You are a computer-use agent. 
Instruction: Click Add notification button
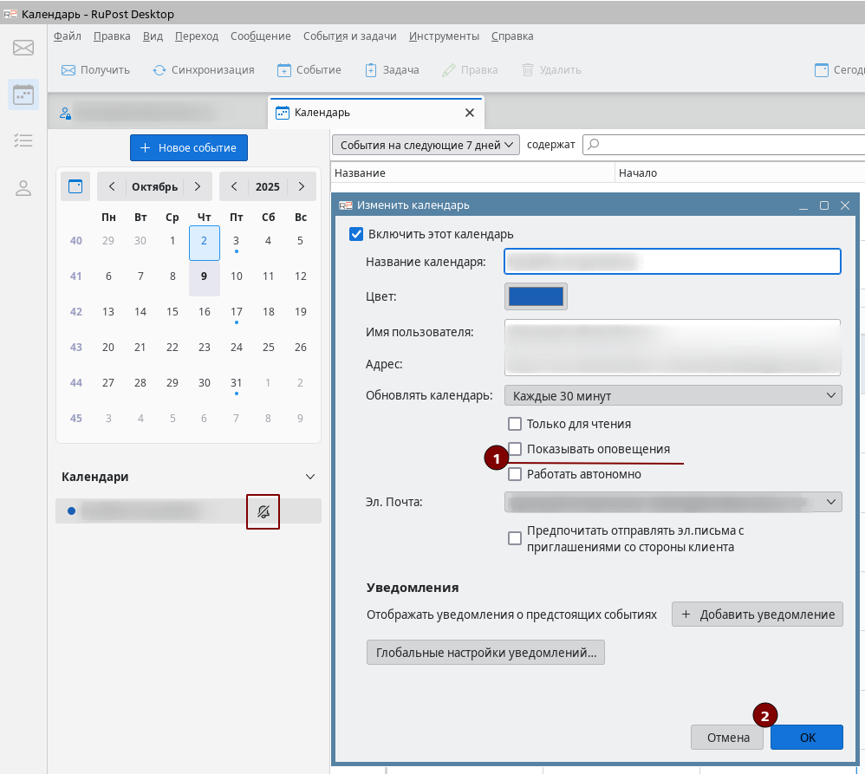click(x=757, y=615)
